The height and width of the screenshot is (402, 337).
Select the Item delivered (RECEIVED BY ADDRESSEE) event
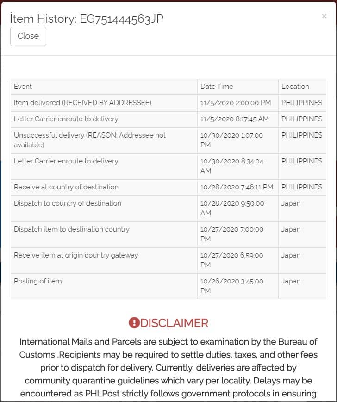82,103
